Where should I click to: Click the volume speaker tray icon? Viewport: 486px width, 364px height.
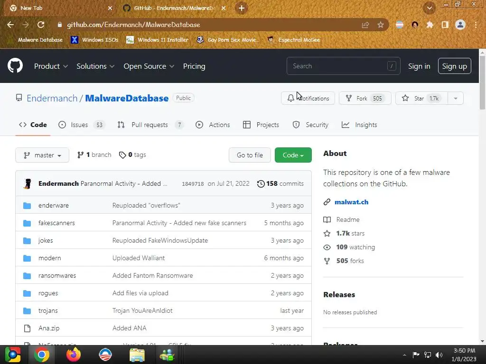(439, 355)
